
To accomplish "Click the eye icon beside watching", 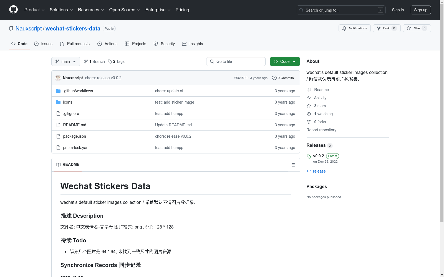I will (309, 114).
